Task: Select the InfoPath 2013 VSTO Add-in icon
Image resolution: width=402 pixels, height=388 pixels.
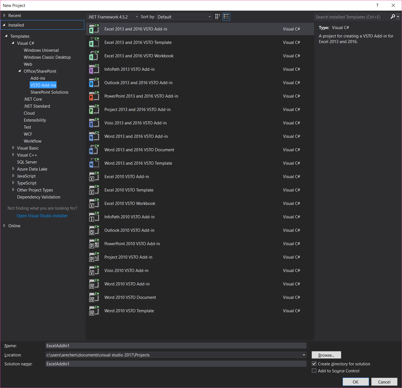Action: click(94, 69)
